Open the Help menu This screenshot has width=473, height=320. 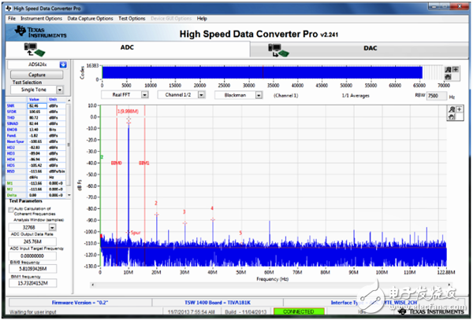[x=202, y=18]
